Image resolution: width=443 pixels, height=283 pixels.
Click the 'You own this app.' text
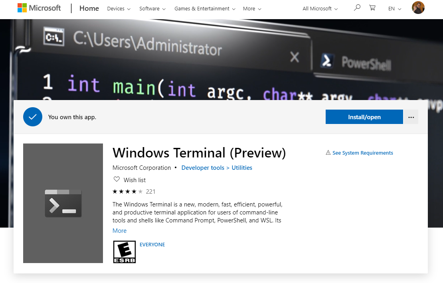[72, 117]
